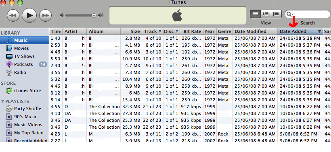Click the Party Shuffle icon
Screen dimensions: 331x152
click(9, 109)
